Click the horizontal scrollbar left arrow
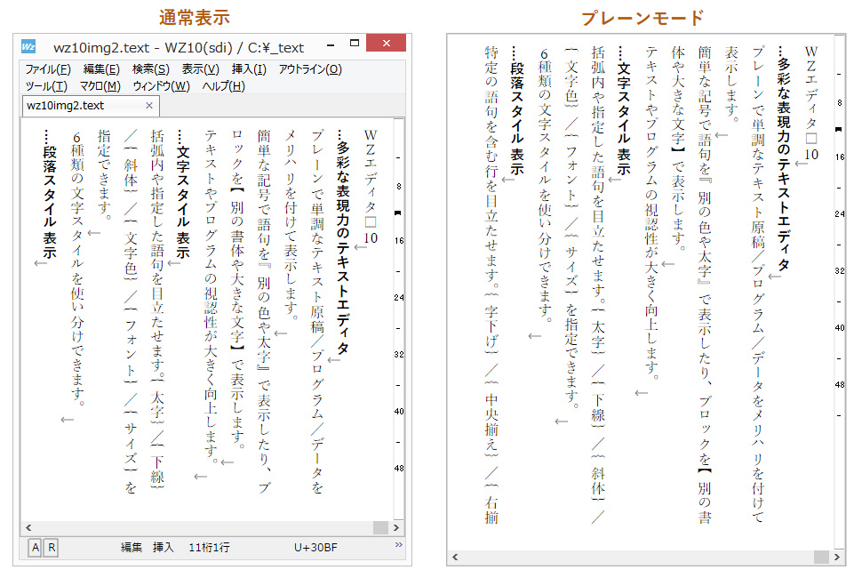The width and height of the screenshot is (862, 578). click(x=28, y=526)
